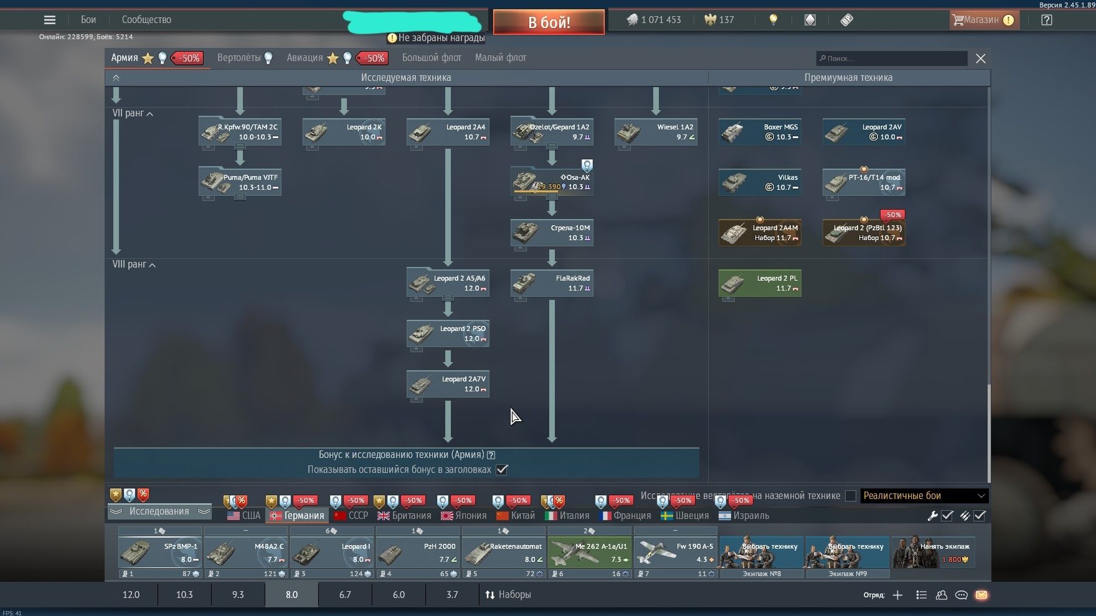Collapse tree with double-chevron up icon
Viewport: 1096px width, 616px height.
click(x=116, y=78)
